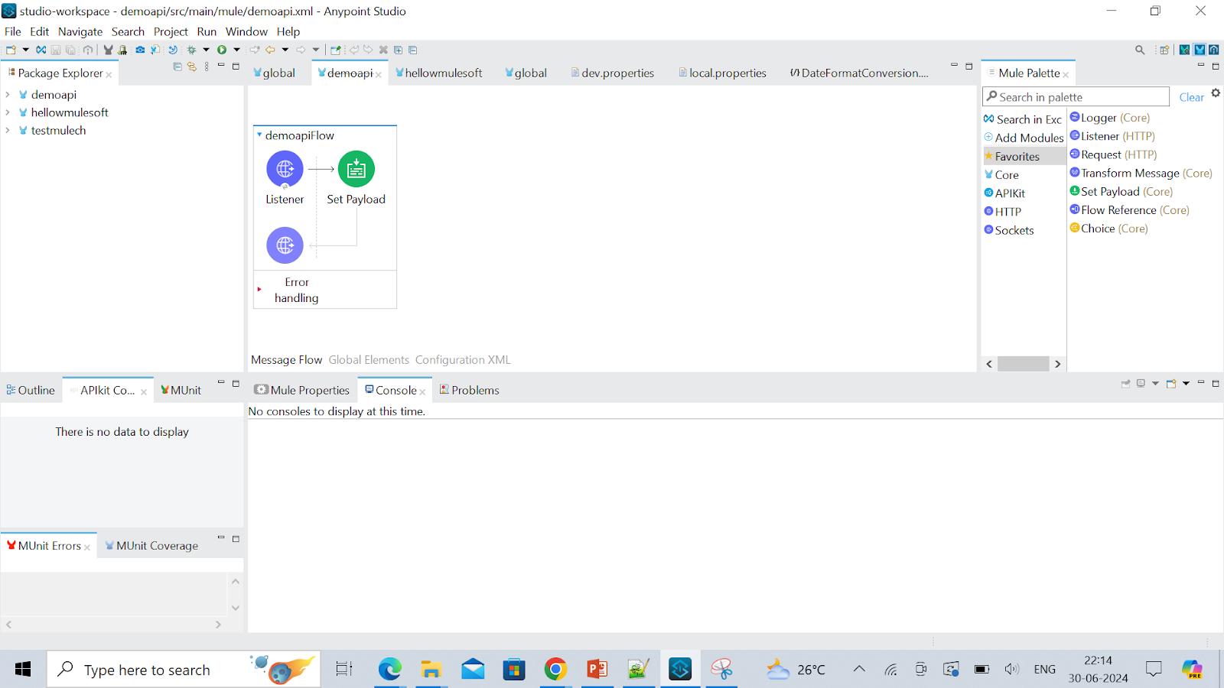
Task: Open the Problems tab
Action: coord(469,390)
